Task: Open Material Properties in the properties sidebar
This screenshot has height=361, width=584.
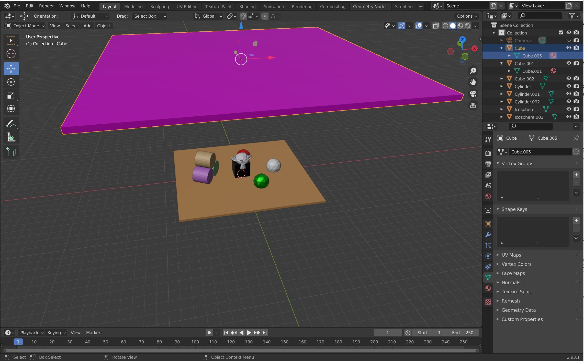Action: [x=488, y=288]
